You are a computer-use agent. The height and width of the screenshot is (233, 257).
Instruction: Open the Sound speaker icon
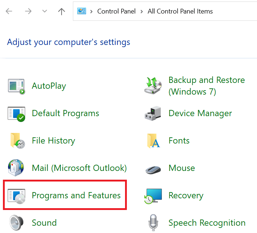click(16, 223)
